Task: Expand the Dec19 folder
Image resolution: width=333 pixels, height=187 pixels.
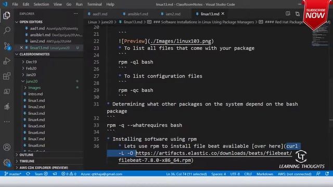Action: pyautogui.click(x=31, y=62)
